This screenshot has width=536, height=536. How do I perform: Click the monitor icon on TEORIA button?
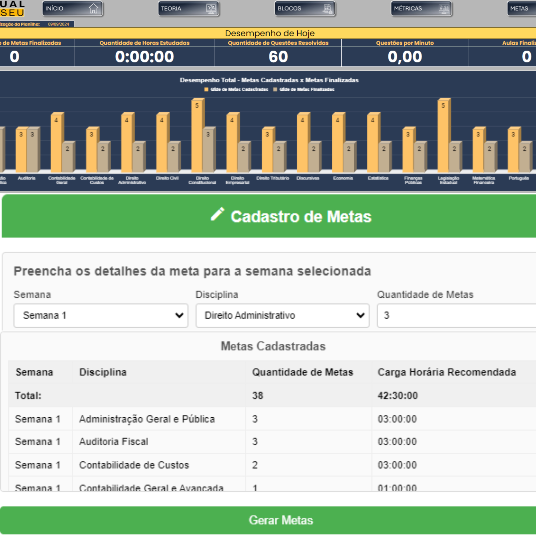tap(211, 8)
